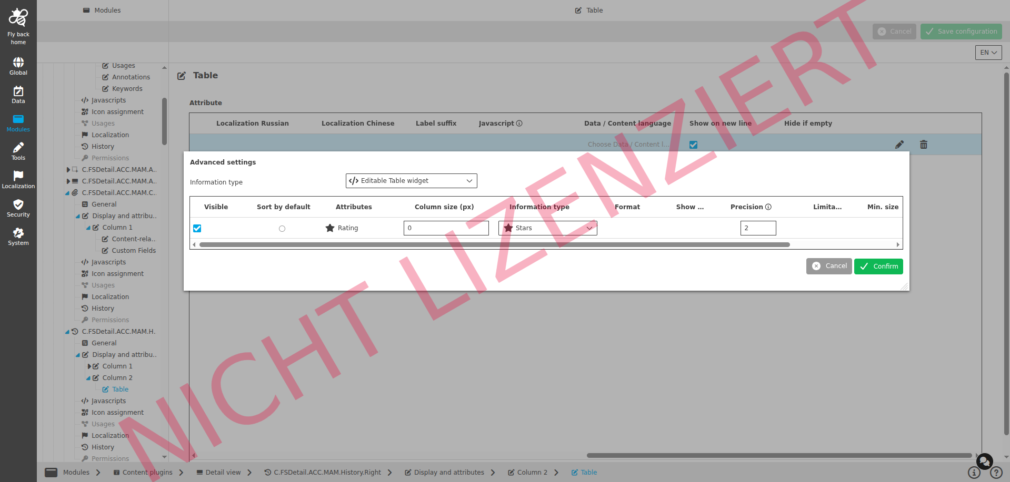Image resolution: width=1010 pixels, height=482 pixels.
Task: Click the Precision input field showing 2
Action: tap(758, 228)
